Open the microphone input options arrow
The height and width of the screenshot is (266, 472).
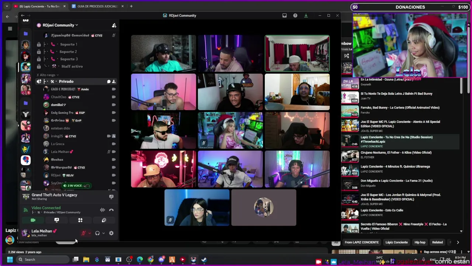(x=89, y=233)
